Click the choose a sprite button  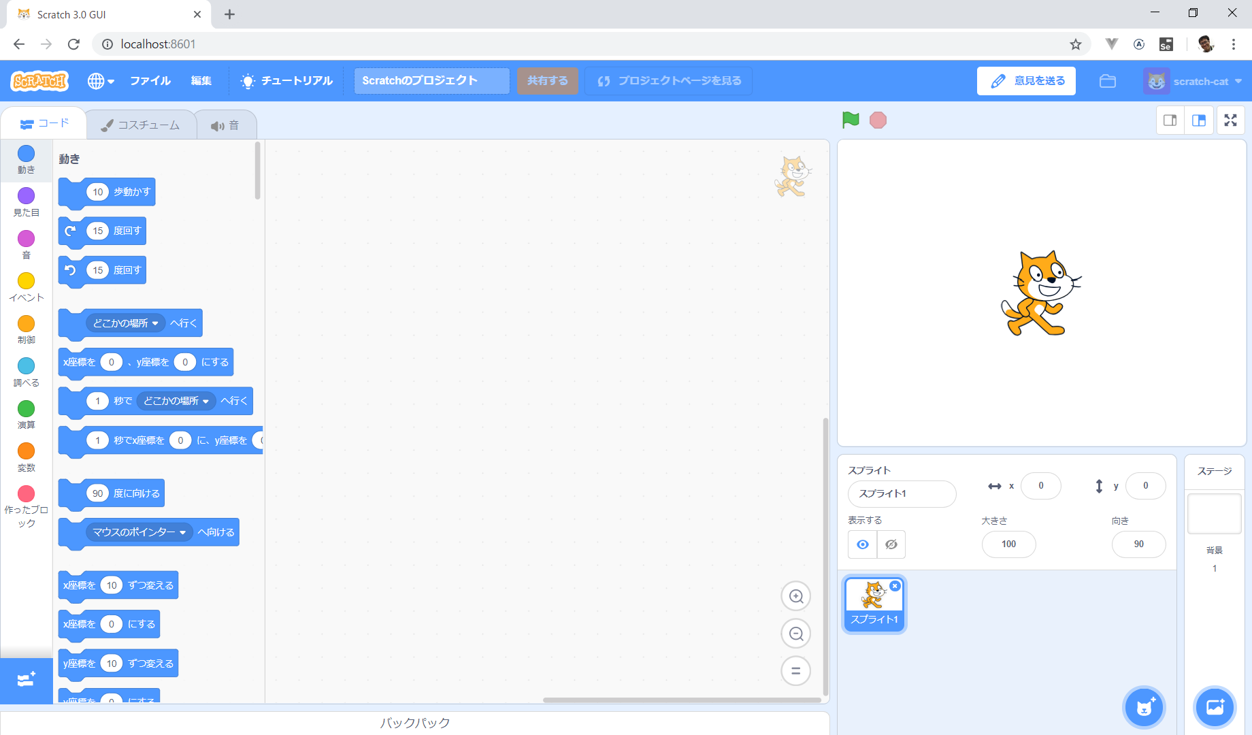tap(1144, 707)
